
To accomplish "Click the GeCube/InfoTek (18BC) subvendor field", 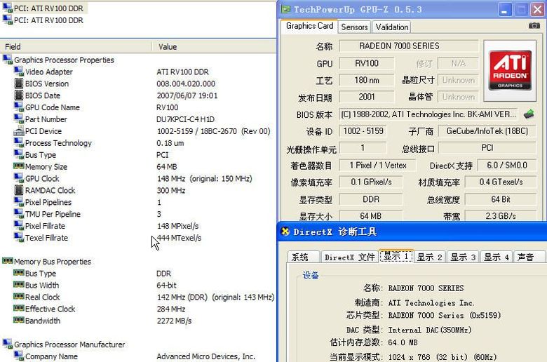I will click(x=487, y=131).
